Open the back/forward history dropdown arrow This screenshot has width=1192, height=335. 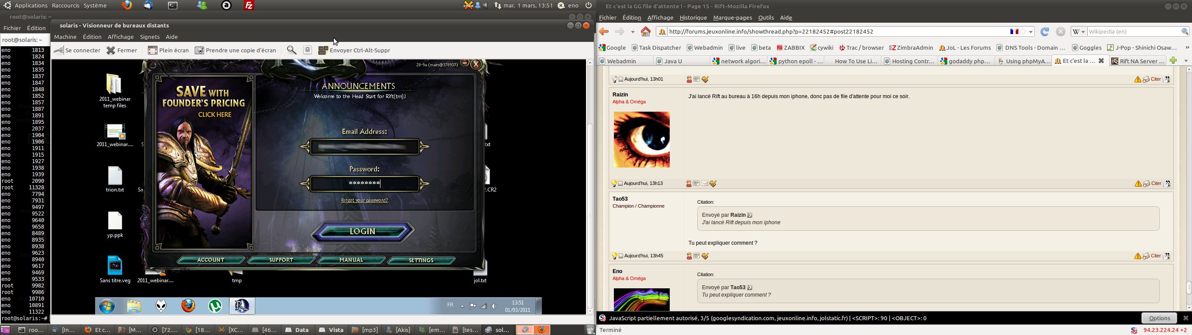[633, 32]
